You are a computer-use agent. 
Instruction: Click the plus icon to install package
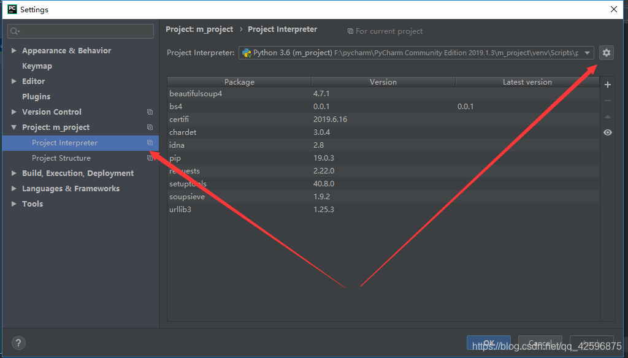(608, 85)
